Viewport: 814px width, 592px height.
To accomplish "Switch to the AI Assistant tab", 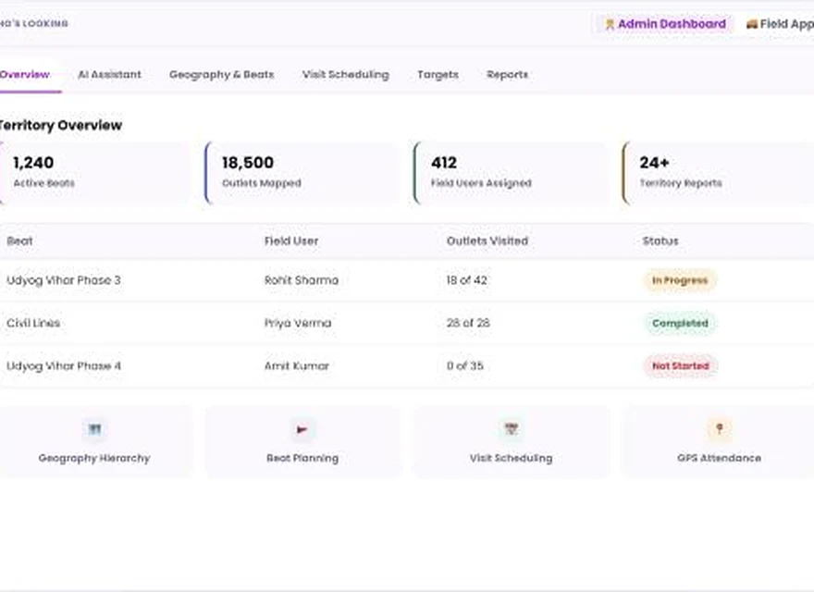I will click(x=109, y=74).
